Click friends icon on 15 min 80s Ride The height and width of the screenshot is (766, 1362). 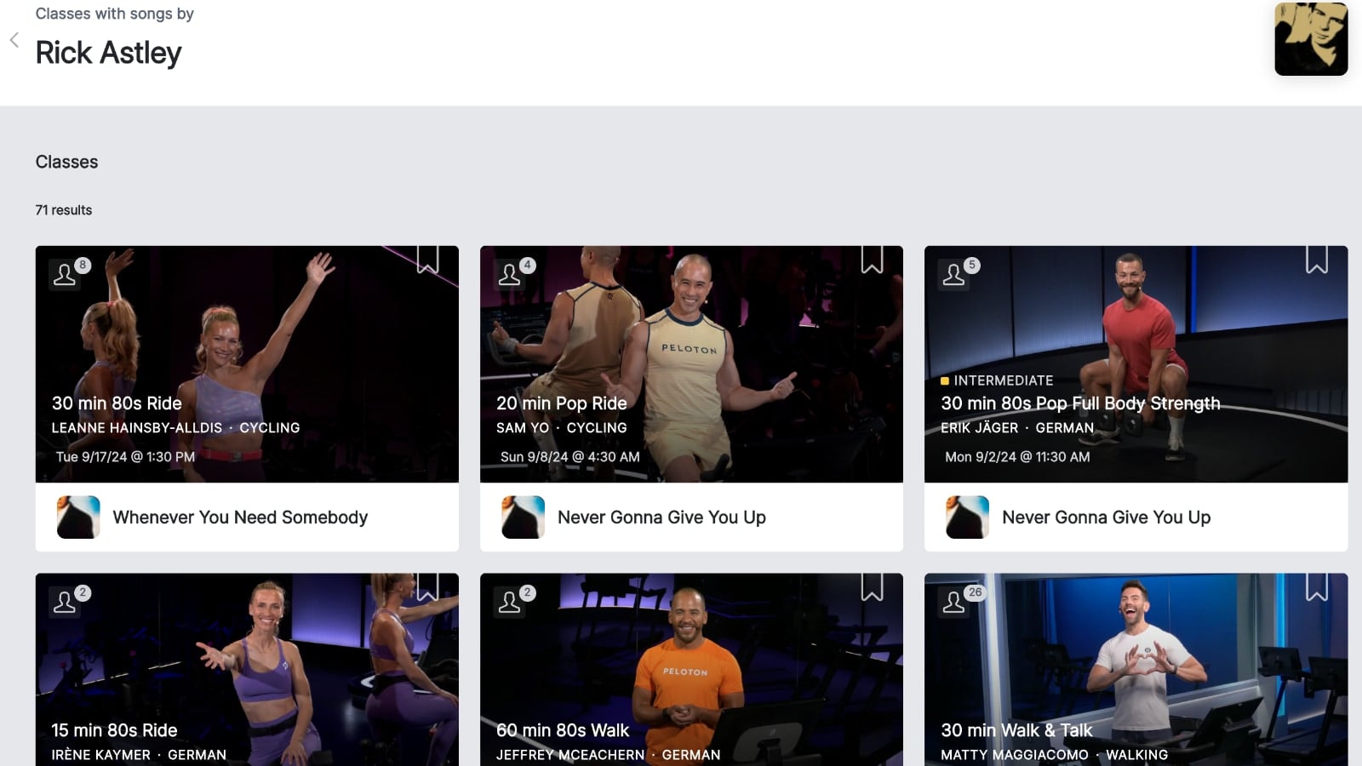click(66, 602)
